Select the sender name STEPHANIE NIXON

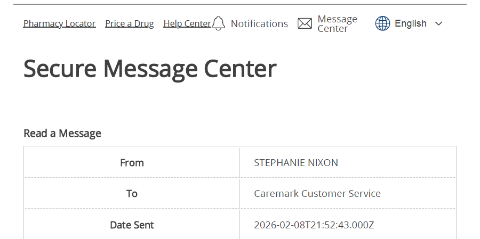pos(296,163)
